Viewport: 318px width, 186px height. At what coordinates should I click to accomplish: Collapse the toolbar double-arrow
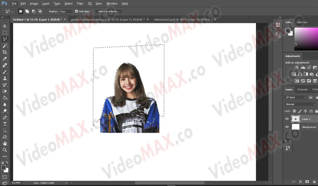(x=3, y=17)
